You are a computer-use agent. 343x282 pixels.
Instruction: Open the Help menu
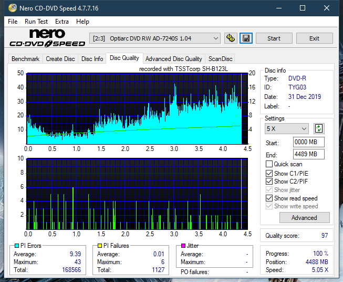pos(82,22)
